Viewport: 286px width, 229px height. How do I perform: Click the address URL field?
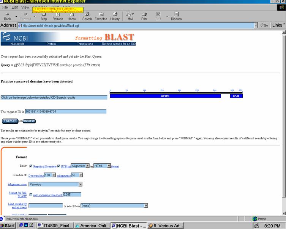[x=137, y=25]
